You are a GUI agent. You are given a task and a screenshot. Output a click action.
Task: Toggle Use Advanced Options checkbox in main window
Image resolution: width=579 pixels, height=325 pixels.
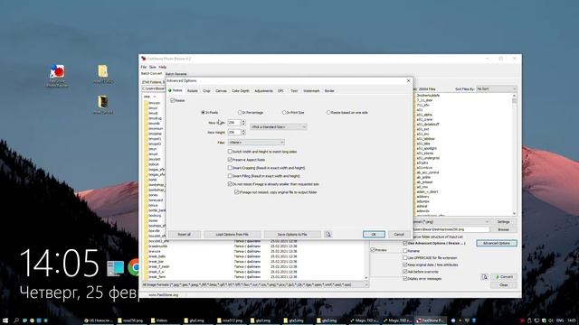405,243
